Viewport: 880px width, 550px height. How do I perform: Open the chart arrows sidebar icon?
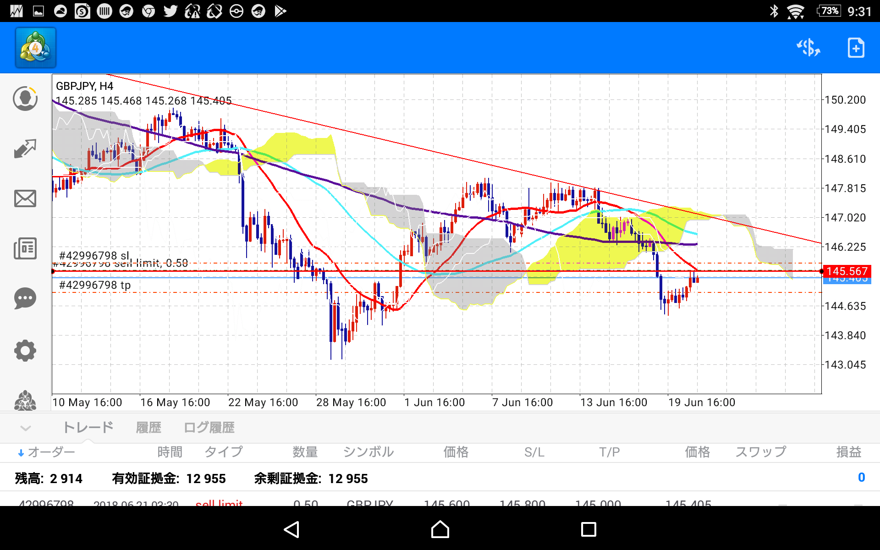pos(25,148)
